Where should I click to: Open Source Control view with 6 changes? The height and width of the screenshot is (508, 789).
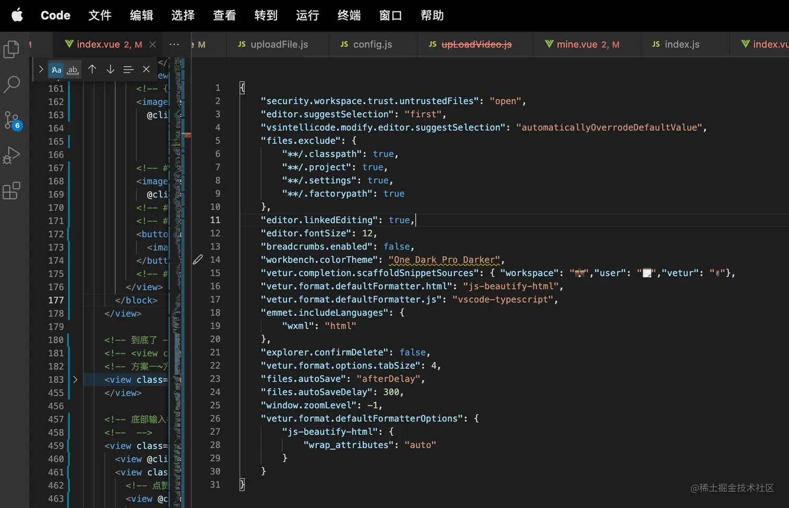coord(11,120)
